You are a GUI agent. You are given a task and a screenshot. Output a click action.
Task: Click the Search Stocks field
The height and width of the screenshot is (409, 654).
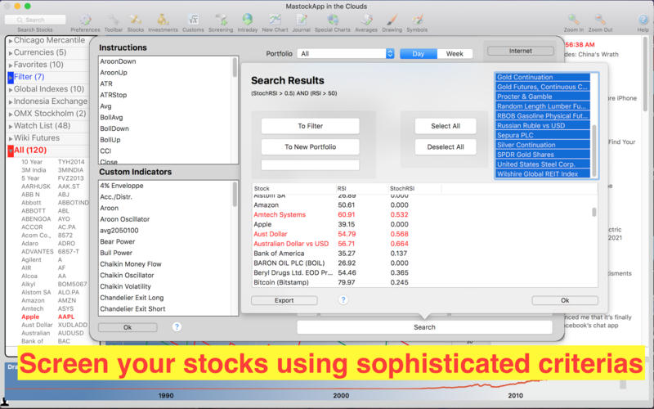[x=35, y=20]
